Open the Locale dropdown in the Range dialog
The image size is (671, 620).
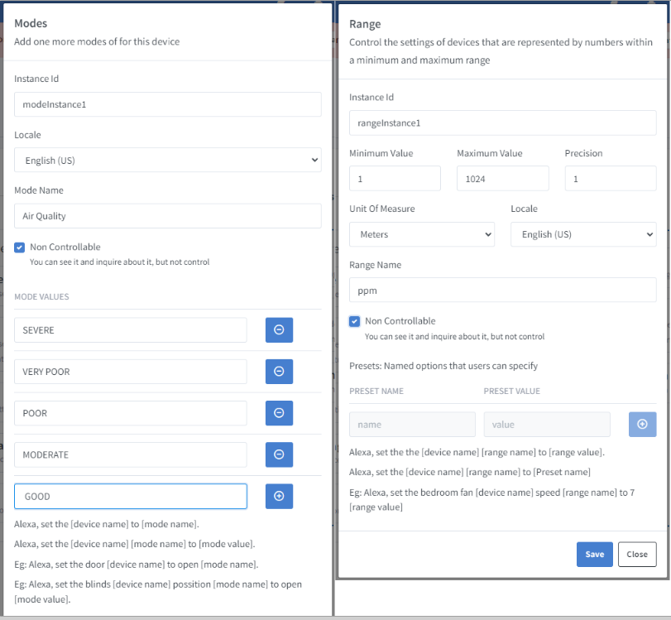(582, 234)
